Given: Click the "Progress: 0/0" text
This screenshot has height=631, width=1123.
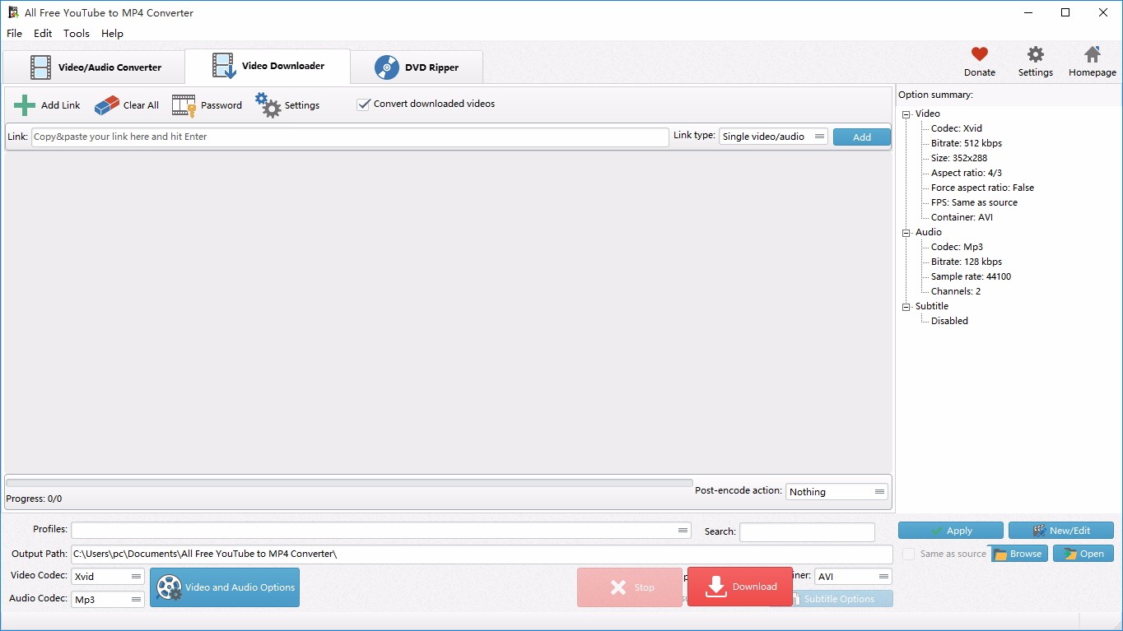Looking at the screenshot, I should click(34, 499).
